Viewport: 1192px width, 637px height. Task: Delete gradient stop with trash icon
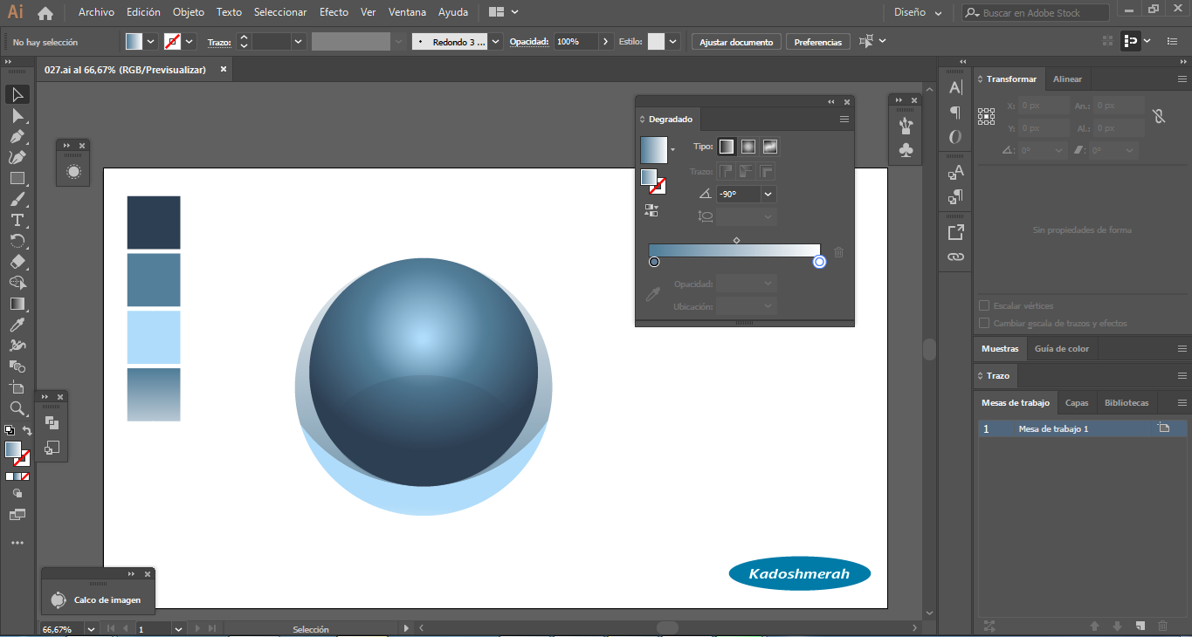pos(838,252)
